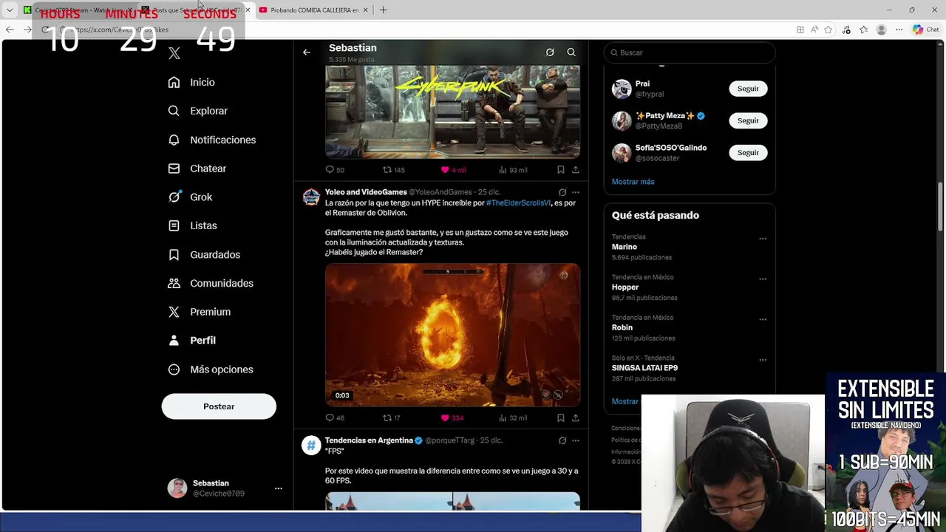
Task: Follow Prai with Seguir button
Action: pos(748,89)
